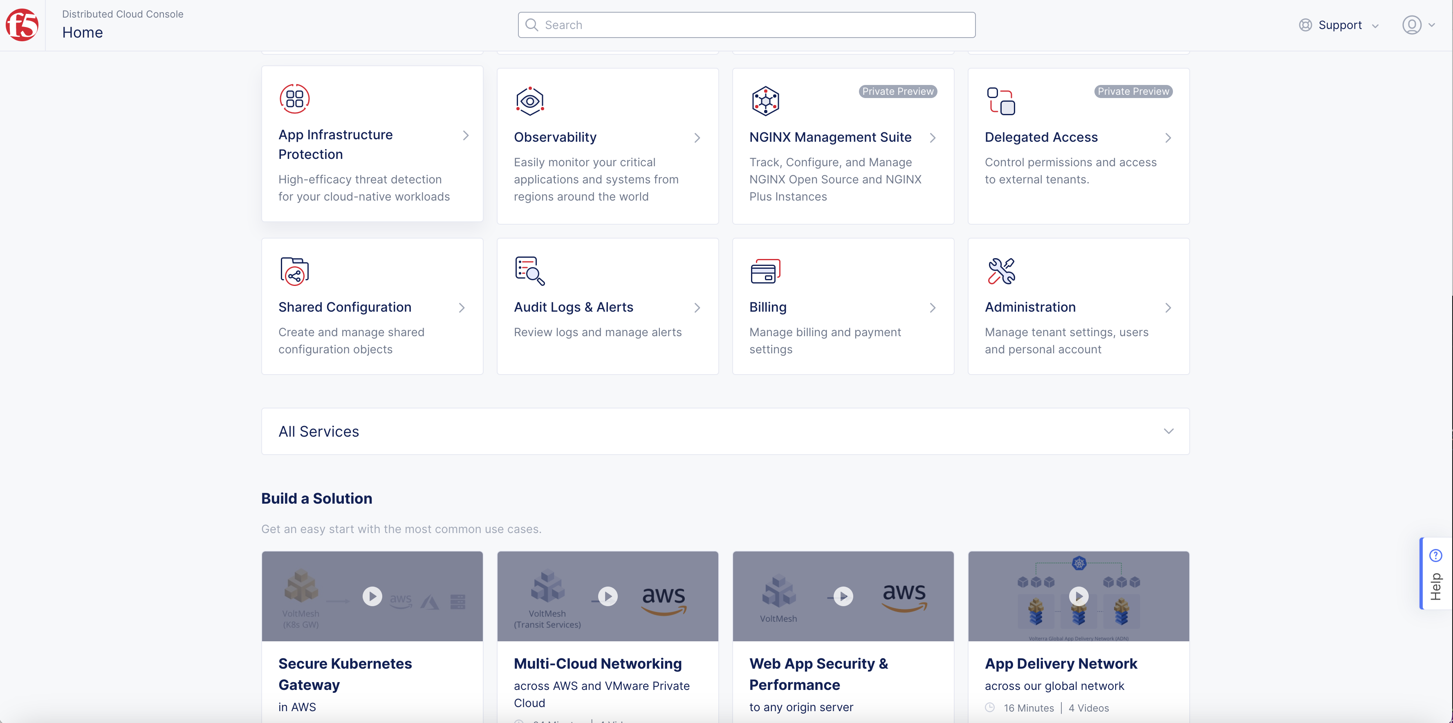The height and width of the screenshot is (723, 1453).
Task: Open the Multi-Cloud Networking solution link
Action: coord(597,663)
